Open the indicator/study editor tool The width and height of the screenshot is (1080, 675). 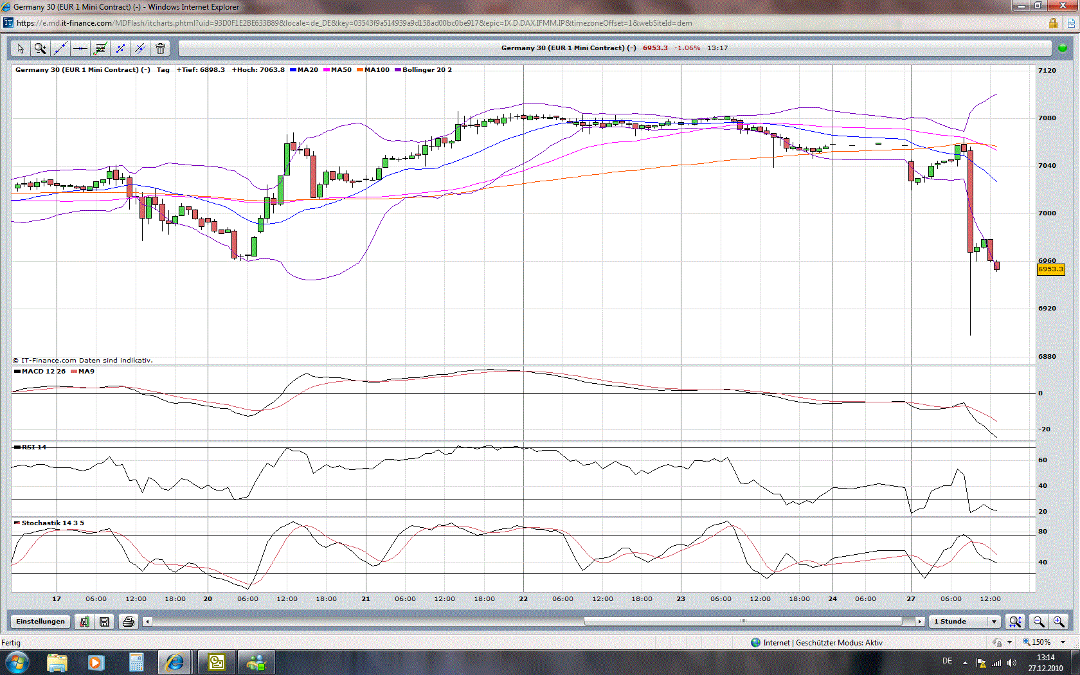click(100, 48)
